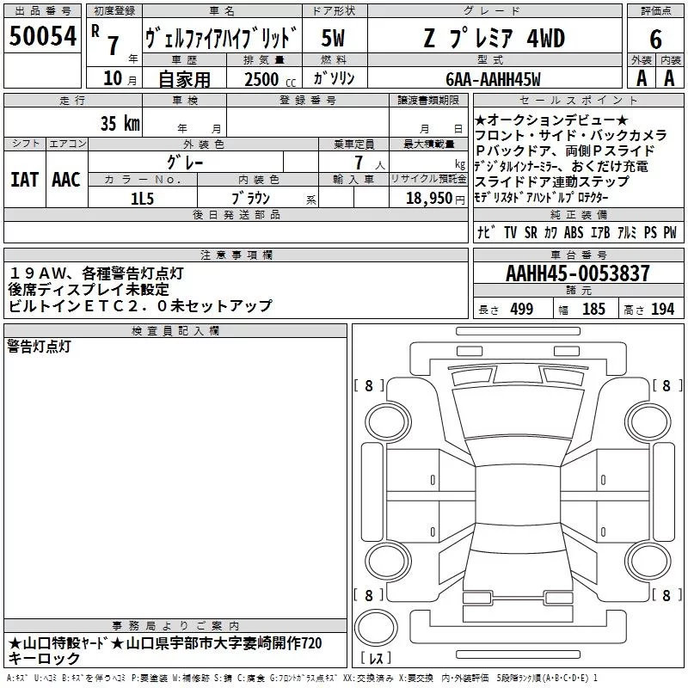The image size is (688, 688).
Task: Click the height value 194
Action: (662, 310)
